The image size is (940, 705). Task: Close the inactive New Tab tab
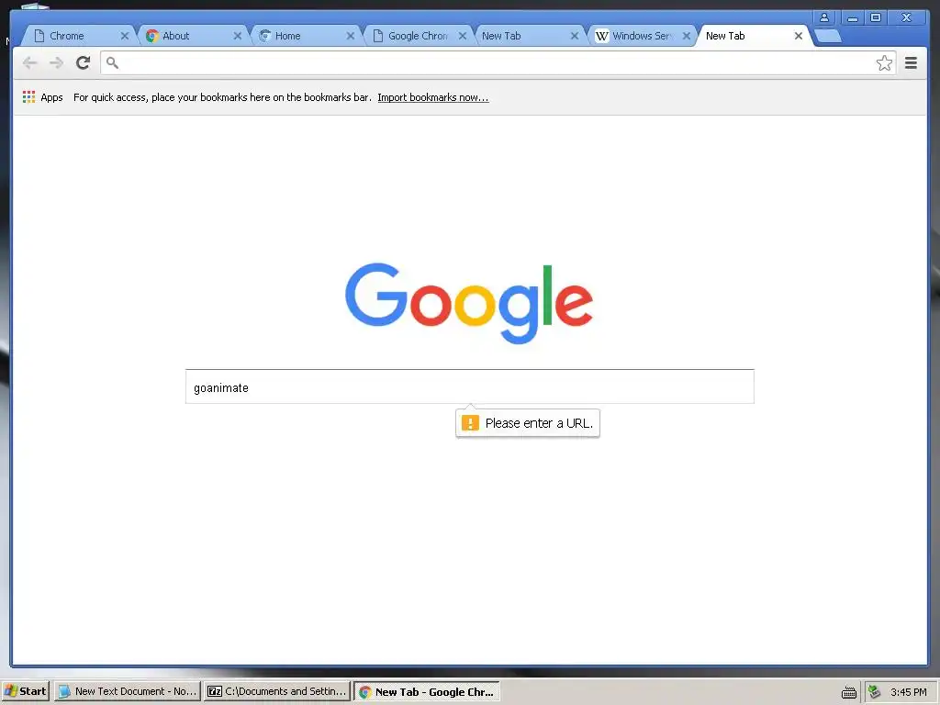pyautogui.click(x=575, y=36)
